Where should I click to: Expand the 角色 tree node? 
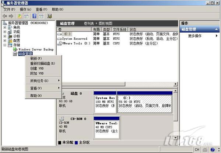(x=5, y=28)
